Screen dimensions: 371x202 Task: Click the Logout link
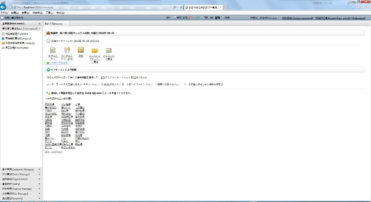point(358,18)
